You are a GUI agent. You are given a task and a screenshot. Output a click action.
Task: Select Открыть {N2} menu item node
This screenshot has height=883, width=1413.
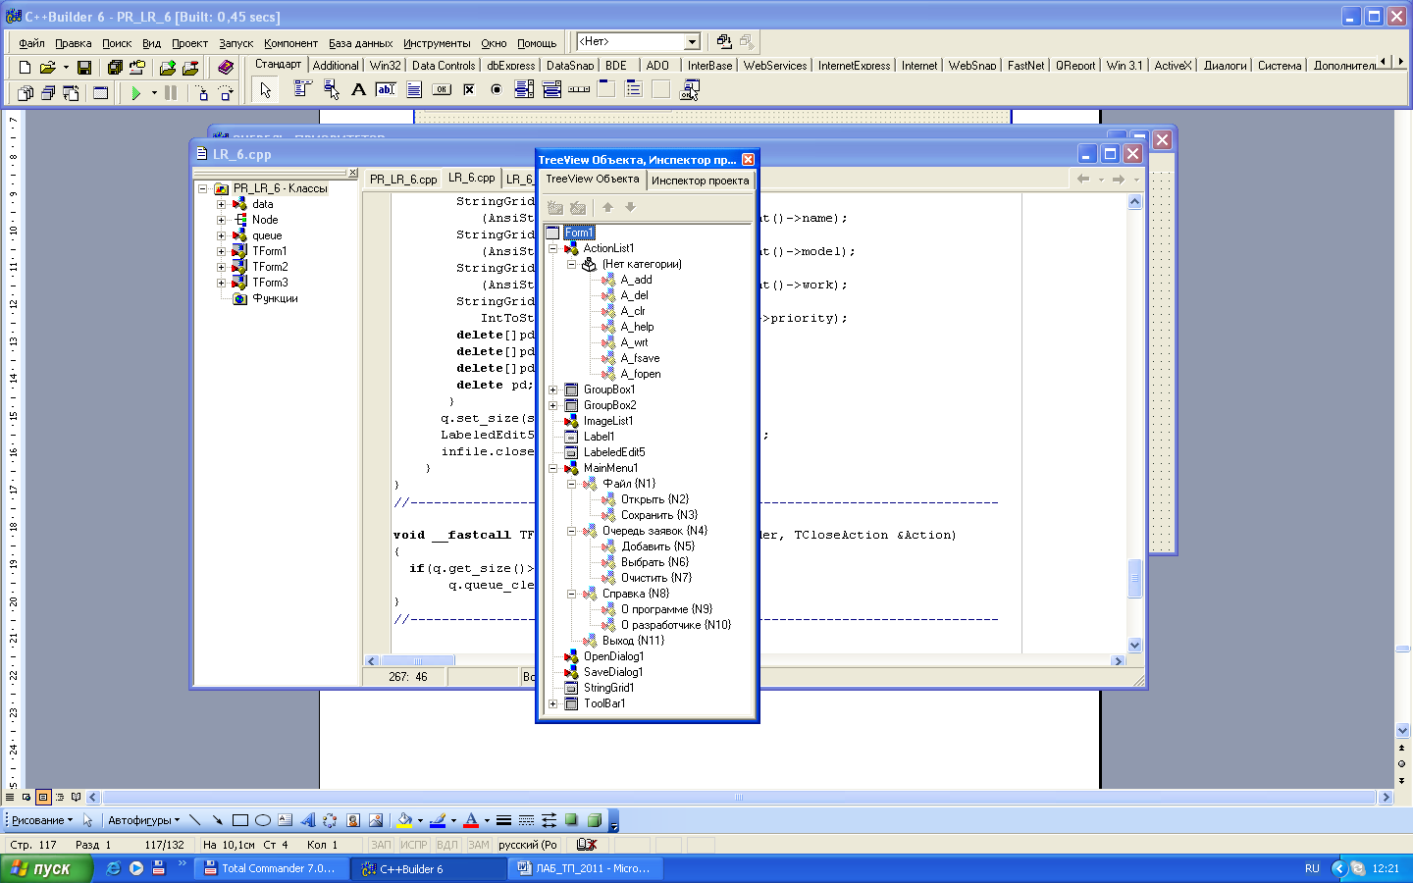[x=654, y=499]
